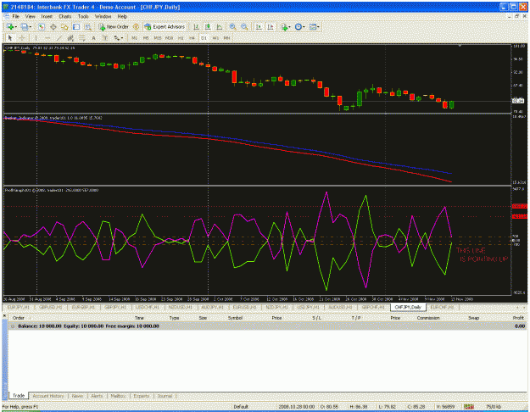Switch to H4 timeframe
Screen dimensions: 530x412
[192, 38]
